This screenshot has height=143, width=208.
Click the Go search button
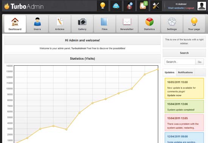tap(200, 62)
